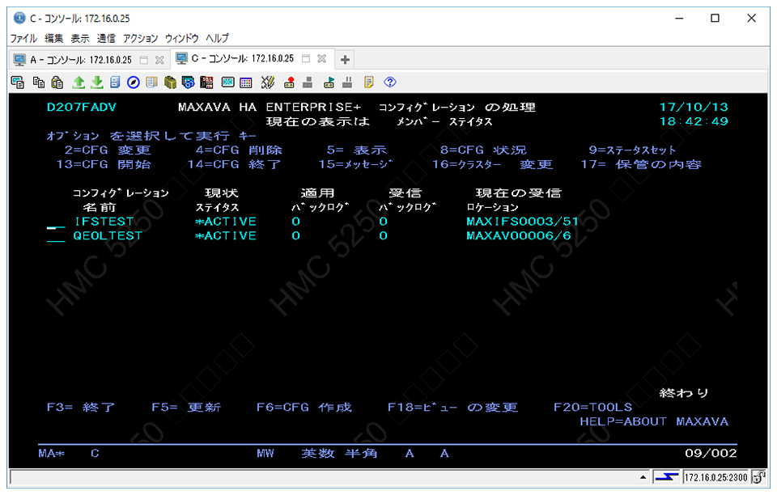Open the 編集 menu
This screenshot has width=777, height=495.
tap(53, 38)
